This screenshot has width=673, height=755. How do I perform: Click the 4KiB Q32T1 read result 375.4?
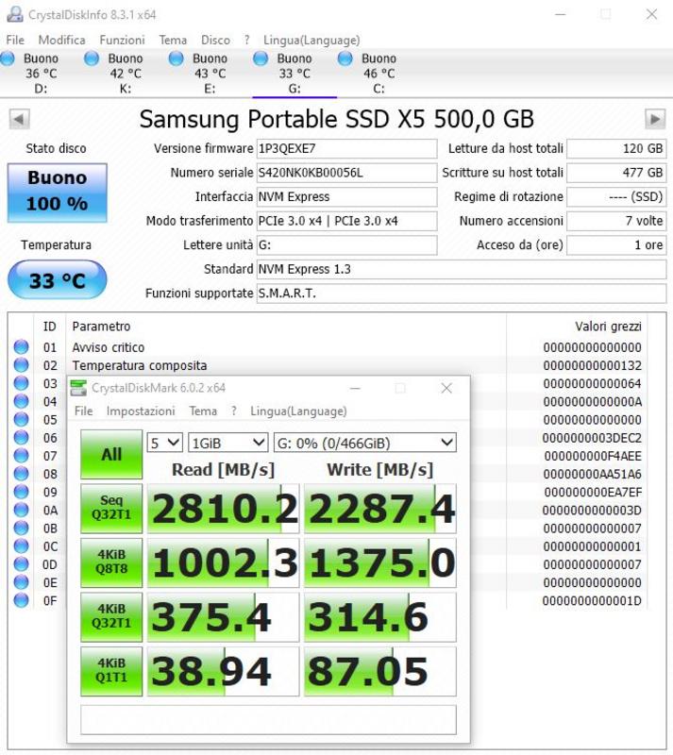click(x=223, y=617)
